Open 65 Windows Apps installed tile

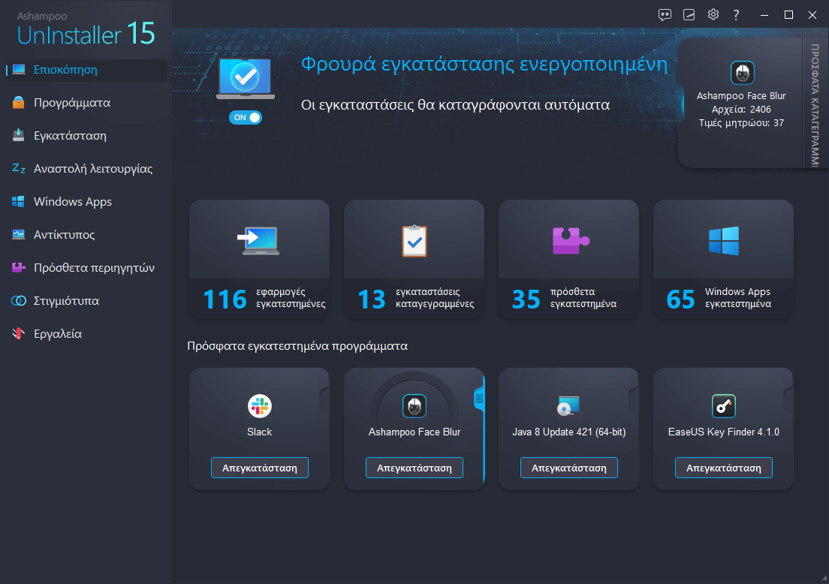coord(723,259)
